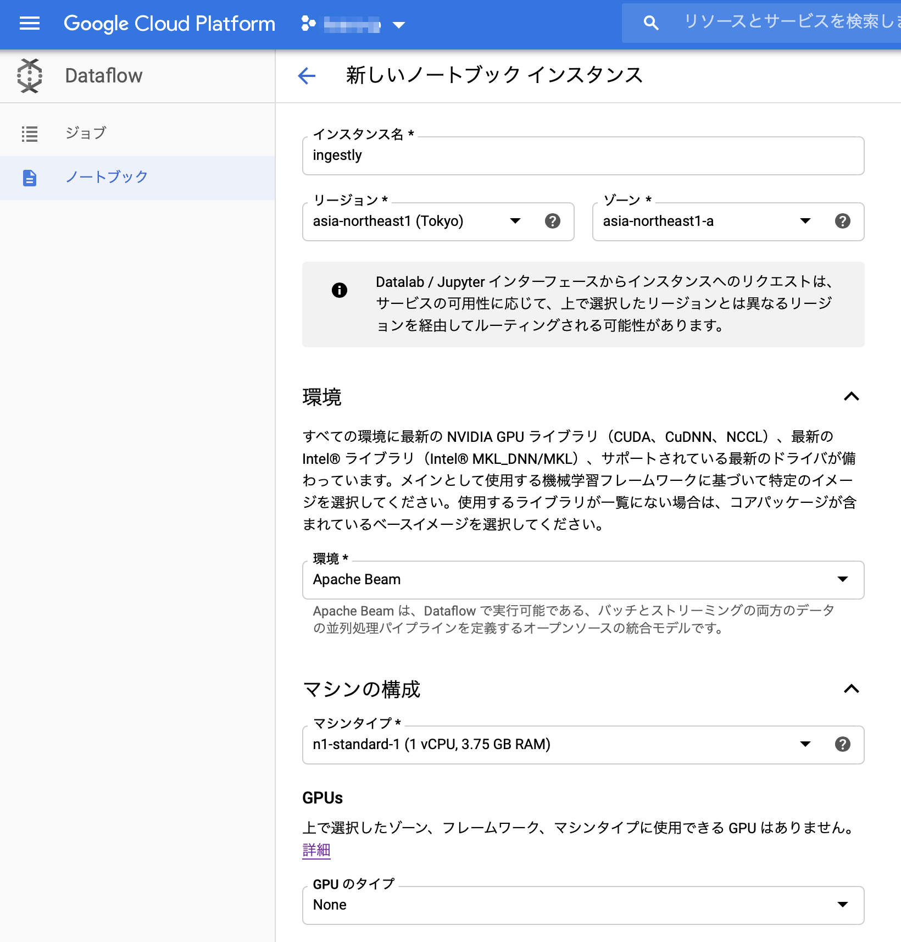The image size is (901, 942).
Task: Click the 新しいノートブック インスタンス page title
Action: 494,75
